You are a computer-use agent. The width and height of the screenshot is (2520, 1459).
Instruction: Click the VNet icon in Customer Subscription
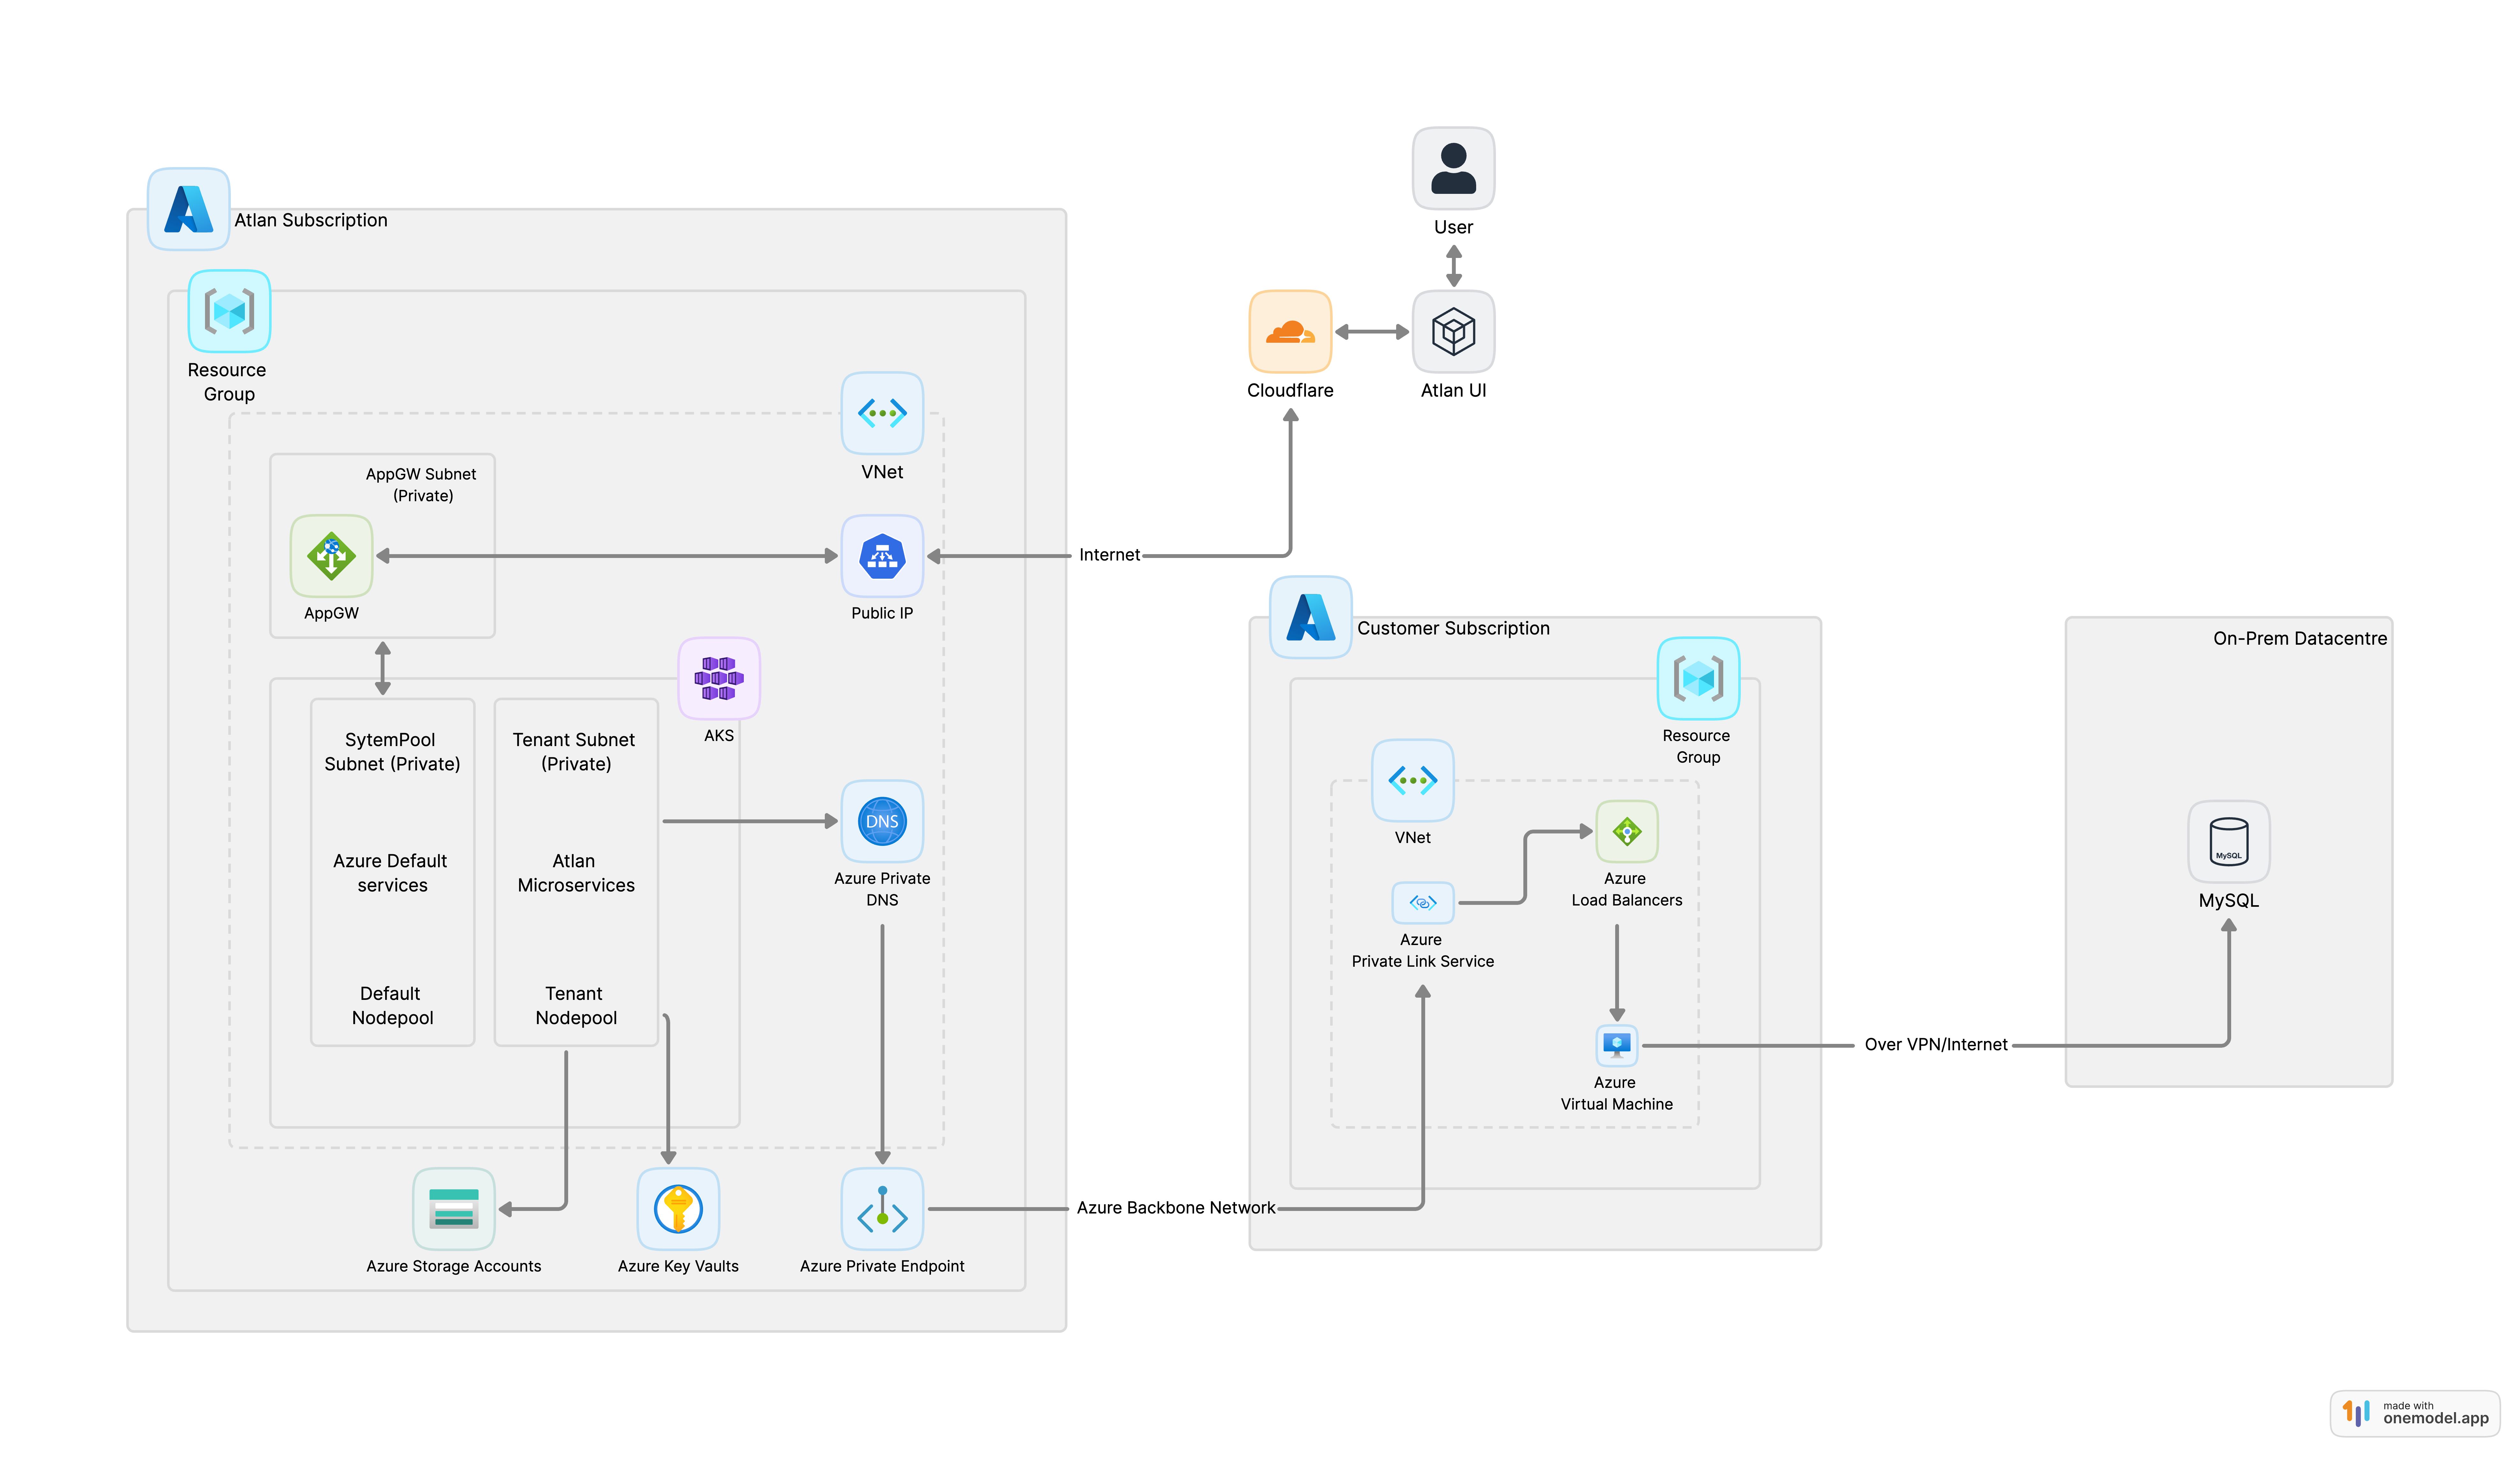[1413, 780]
